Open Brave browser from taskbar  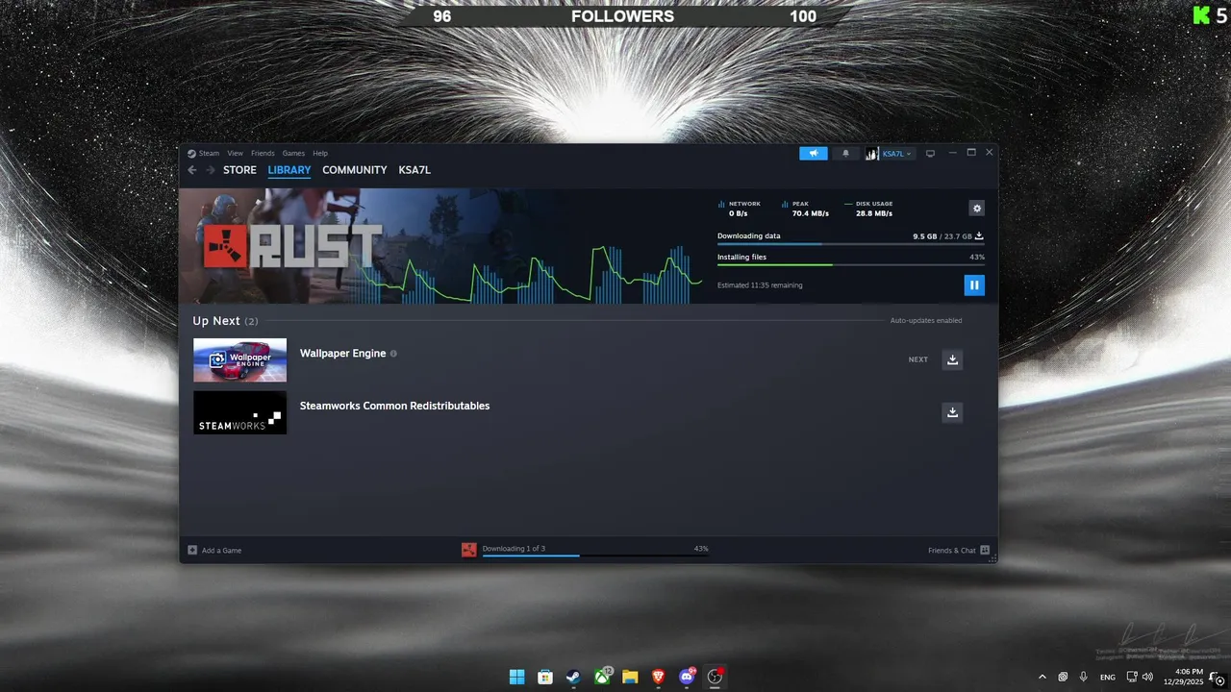click(659, 677)
